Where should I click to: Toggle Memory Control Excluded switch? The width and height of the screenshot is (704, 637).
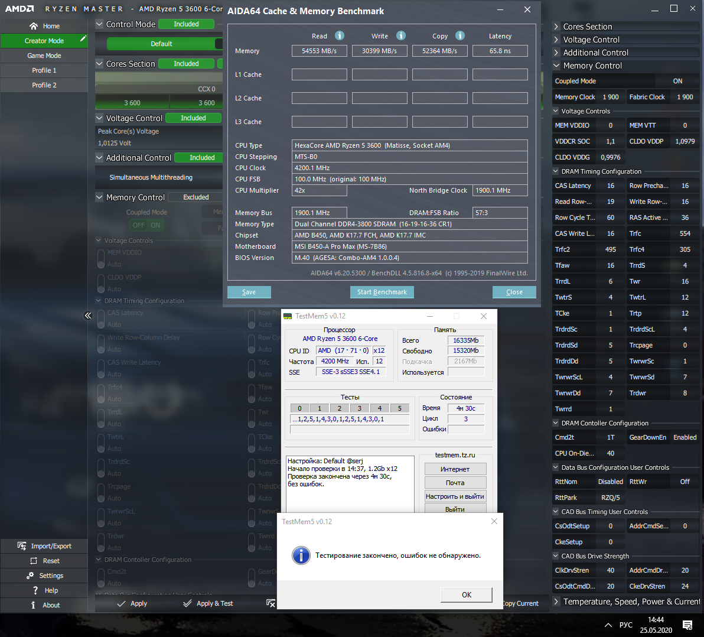(x=195, y=197)
